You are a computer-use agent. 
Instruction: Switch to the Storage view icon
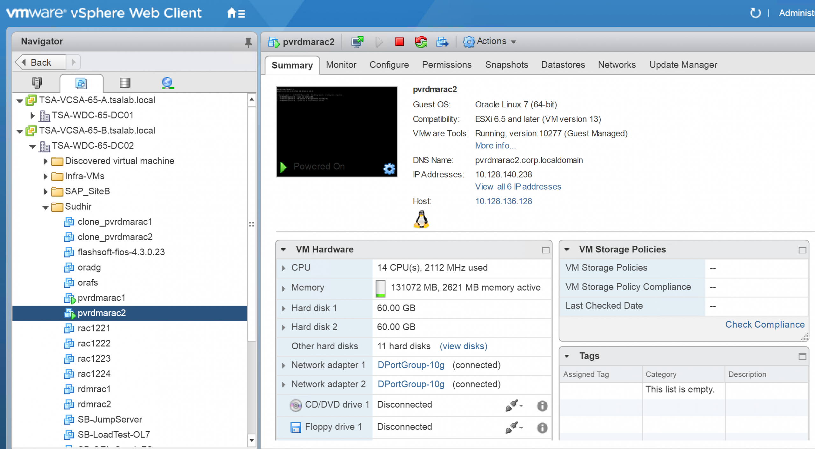125,83
